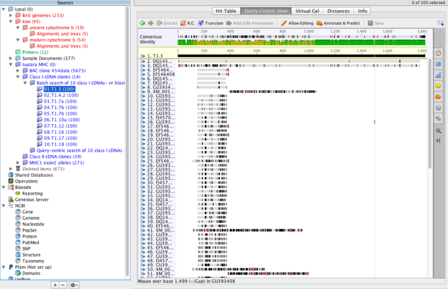Click the Extract toolbar button

coord(167,23)
